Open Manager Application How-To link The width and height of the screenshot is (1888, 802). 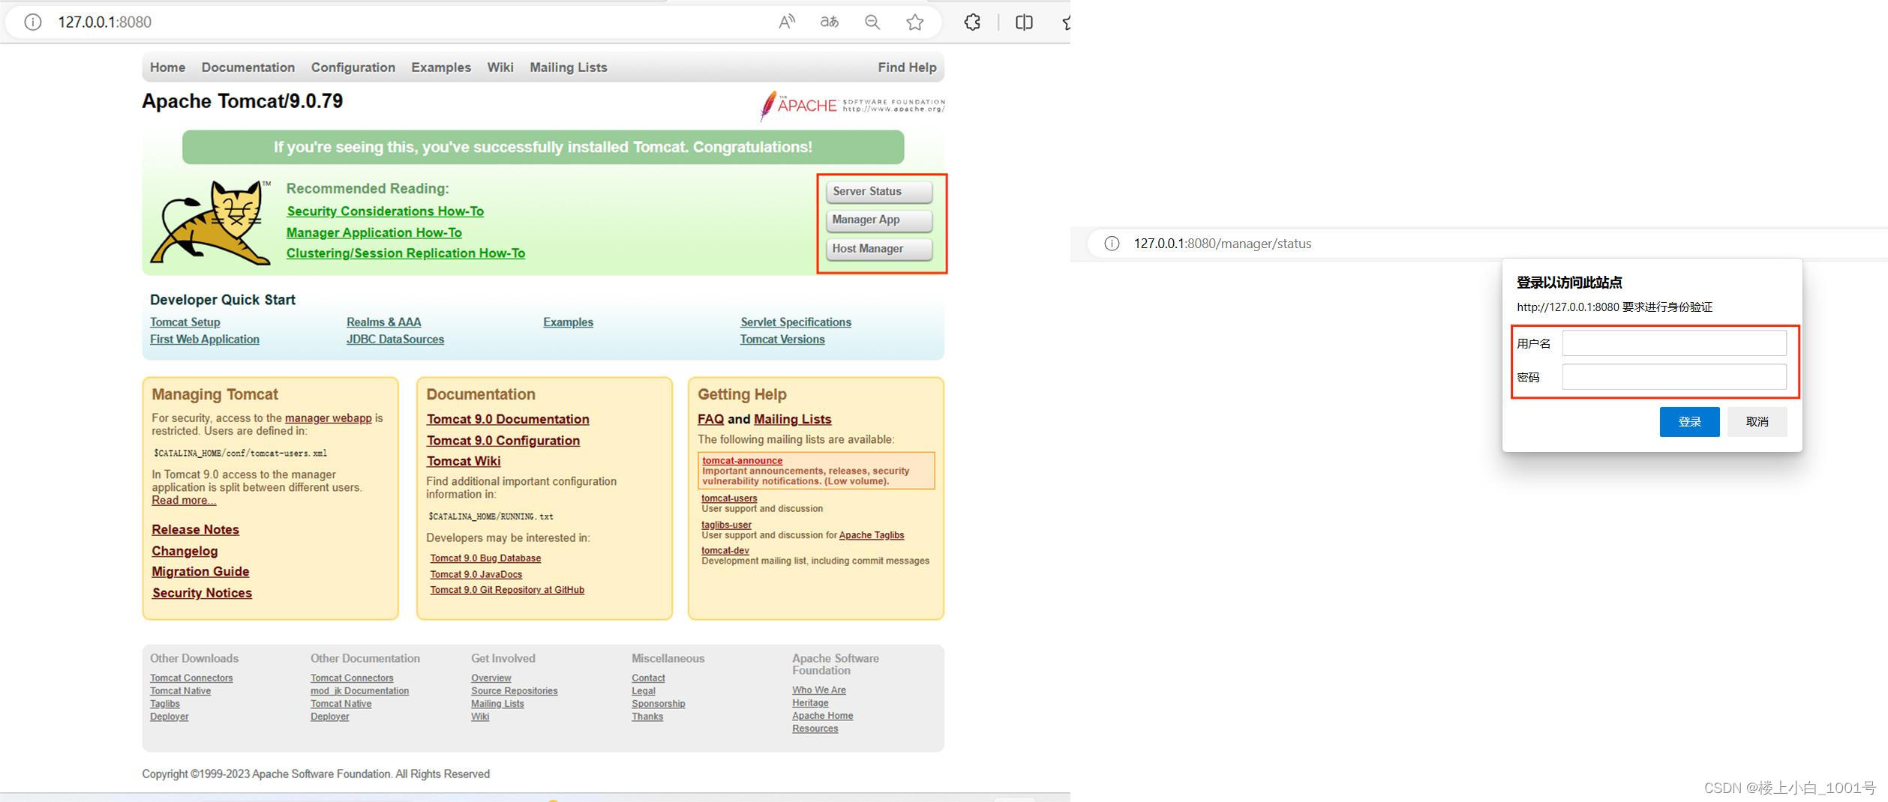pos(374,232)
